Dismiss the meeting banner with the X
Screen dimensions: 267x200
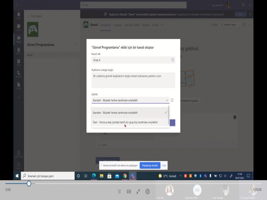pos(250,14)
